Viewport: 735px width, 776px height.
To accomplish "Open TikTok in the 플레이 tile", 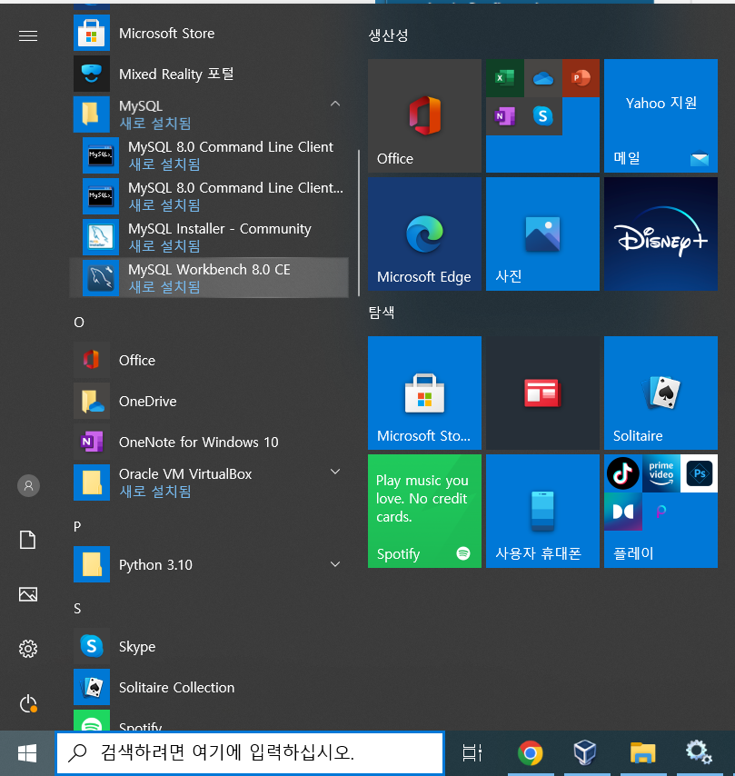I will pyautogui.click(x=623, y=473).
